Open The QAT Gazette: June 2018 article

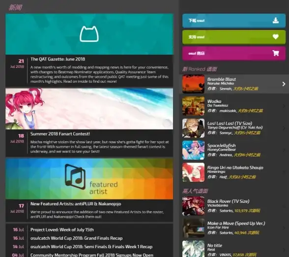[58, 59]
